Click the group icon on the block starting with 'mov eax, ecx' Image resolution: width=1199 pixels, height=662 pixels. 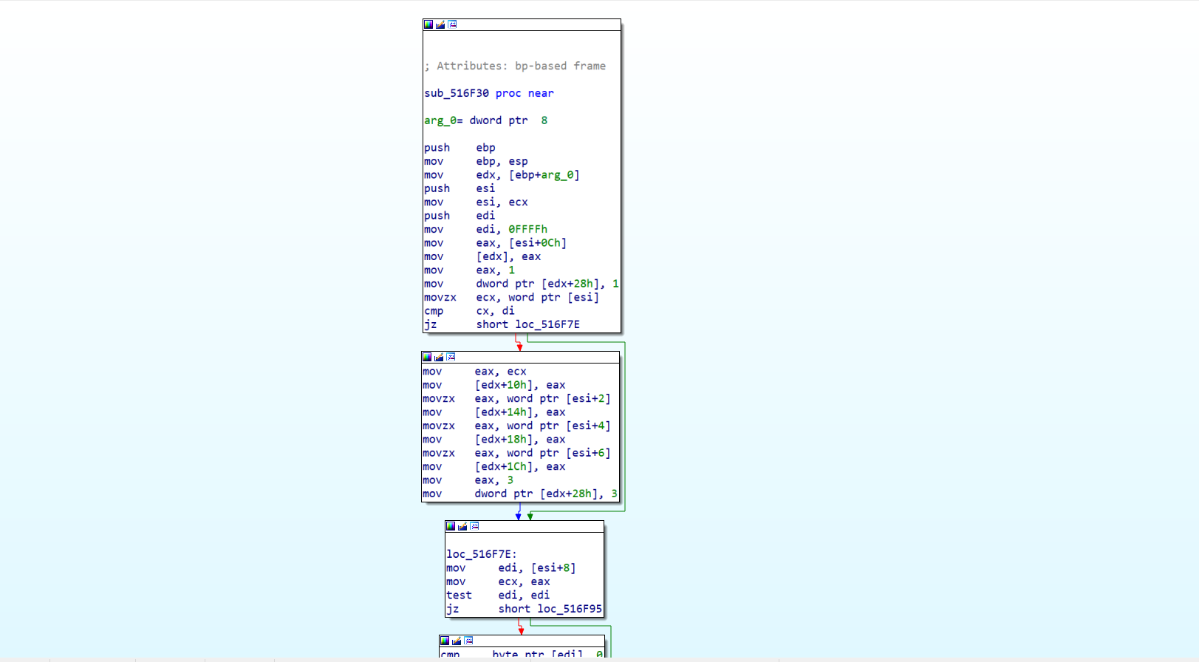coord(451,357)
